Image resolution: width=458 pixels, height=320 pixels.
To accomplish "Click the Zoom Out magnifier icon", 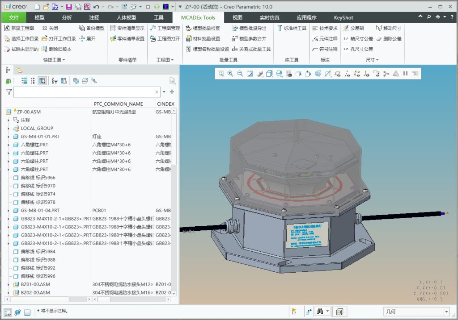I will pyautogui.click(x=240, y=74).
